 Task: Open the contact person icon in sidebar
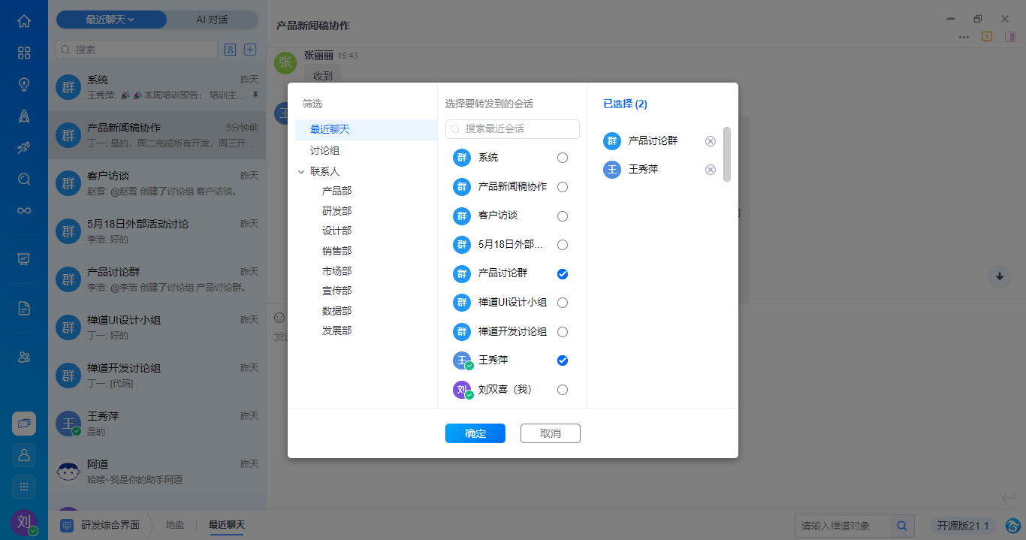(24, 455)
